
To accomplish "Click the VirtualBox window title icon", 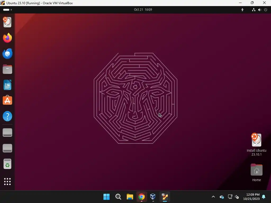I will [3, 3].
